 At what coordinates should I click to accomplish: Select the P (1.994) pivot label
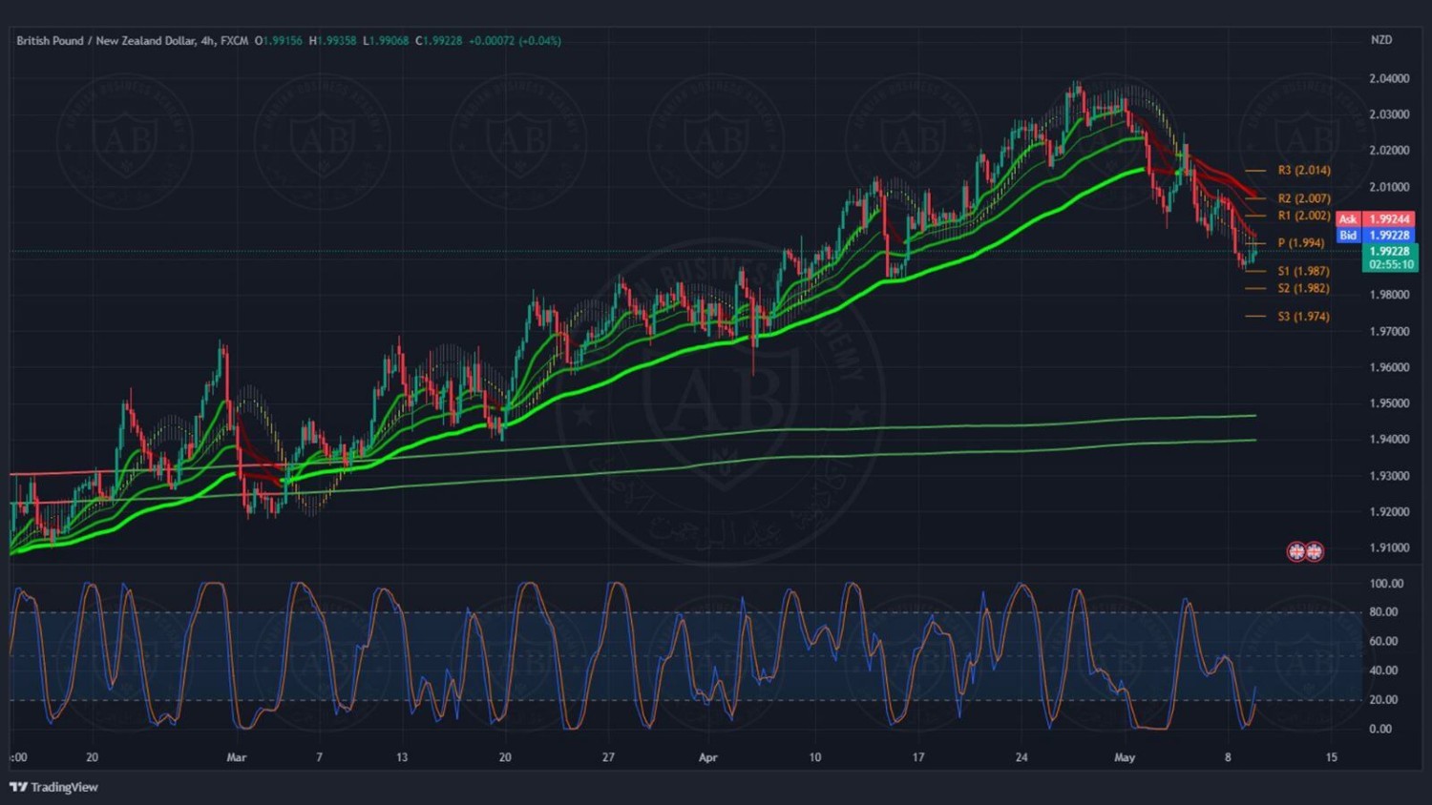coord(1301,243)
